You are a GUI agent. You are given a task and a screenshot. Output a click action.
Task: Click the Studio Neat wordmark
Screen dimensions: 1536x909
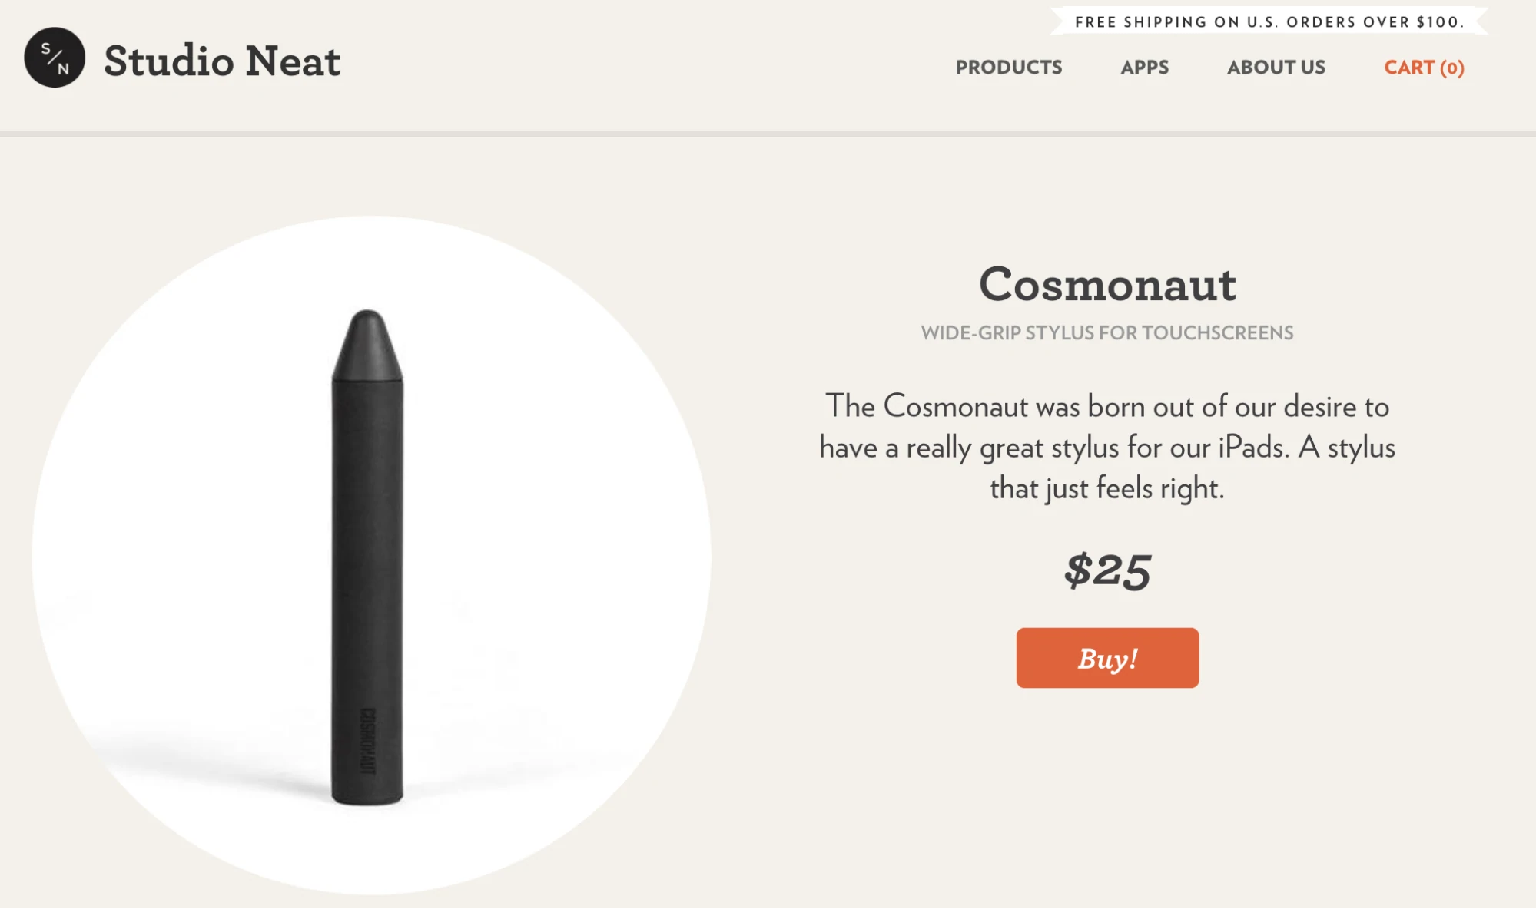point(222,61)
